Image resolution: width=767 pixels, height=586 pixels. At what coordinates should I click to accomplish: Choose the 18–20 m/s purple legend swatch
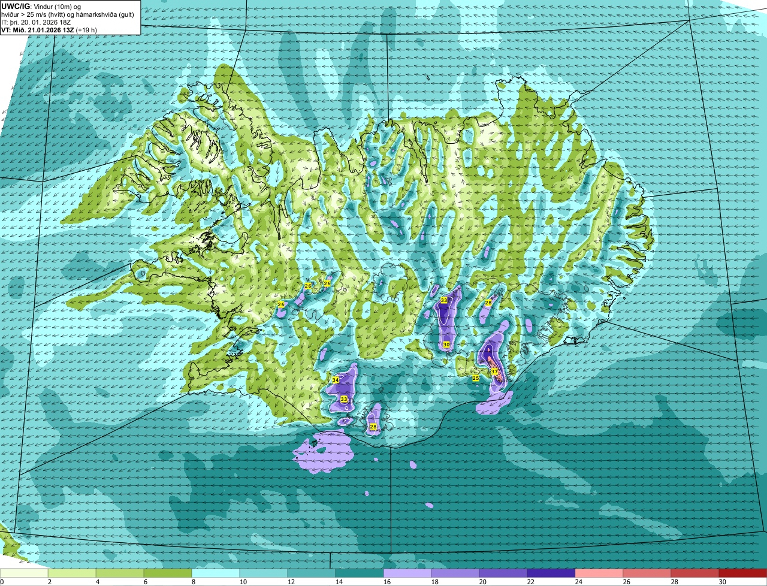(x=455, y=573)
